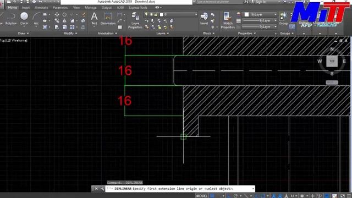Open the command line customization wrench
The width and height of the screenshot is (352, 198).
click(102, 189)
